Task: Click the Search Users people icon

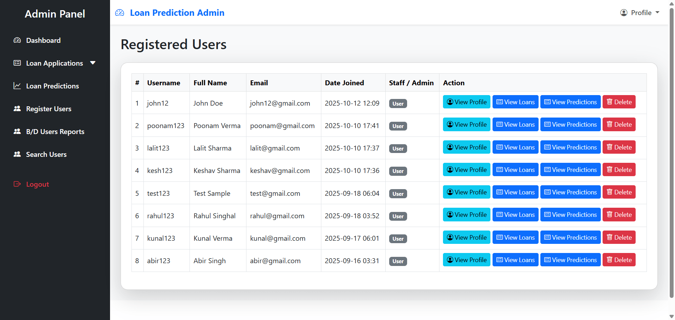Action: coord(17,154)
